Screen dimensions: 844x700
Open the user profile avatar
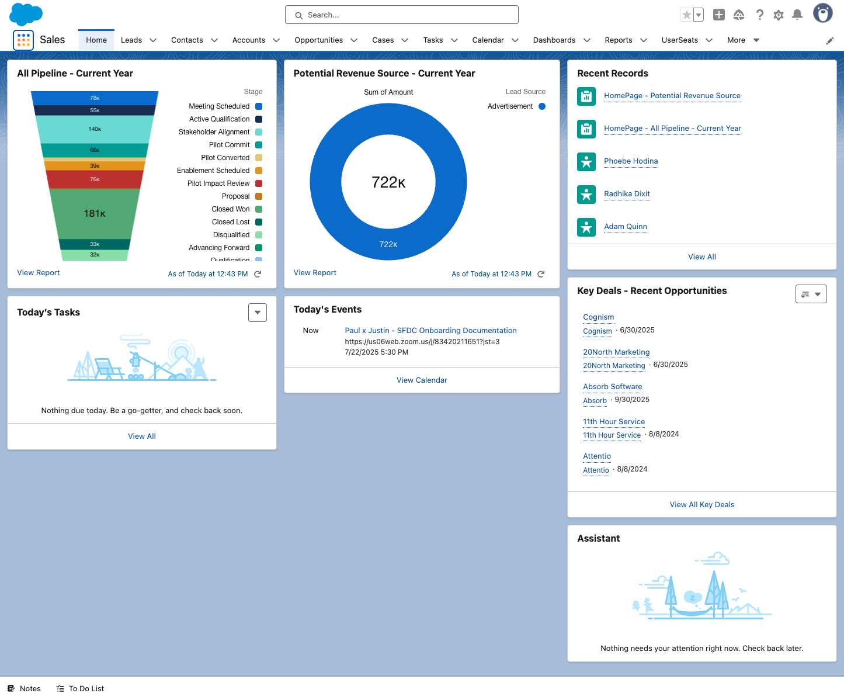pyautogui.click(x=823, y=13)
